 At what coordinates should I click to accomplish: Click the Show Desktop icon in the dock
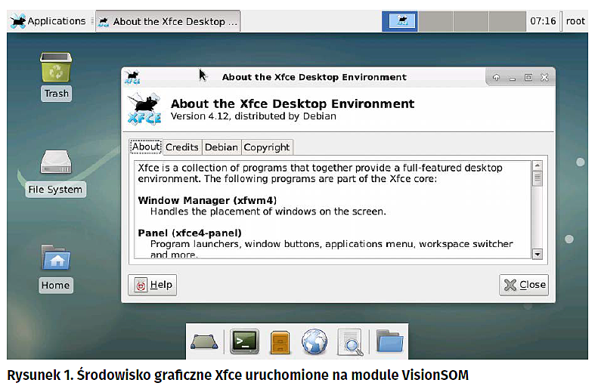pyautogui.click(x=206, y=342)
